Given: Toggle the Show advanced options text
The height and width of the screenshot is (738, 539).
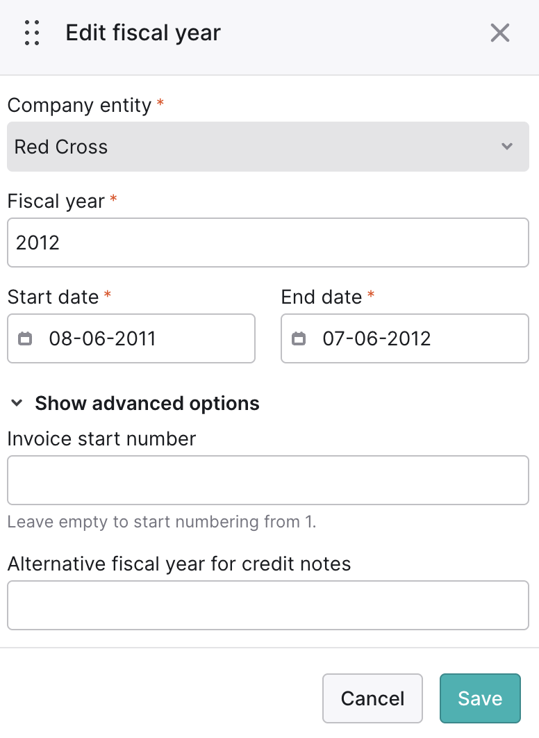Looking at the screenshot, I should pyautogui.click(x=147, y=403).
